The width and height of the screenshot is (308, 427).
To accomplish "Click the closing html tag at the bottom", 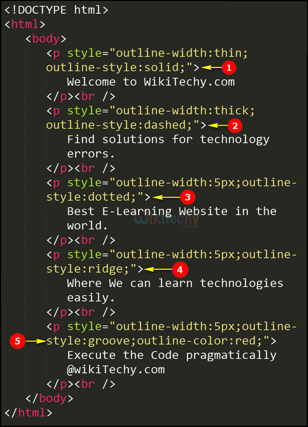I will [x=28, y=412].
